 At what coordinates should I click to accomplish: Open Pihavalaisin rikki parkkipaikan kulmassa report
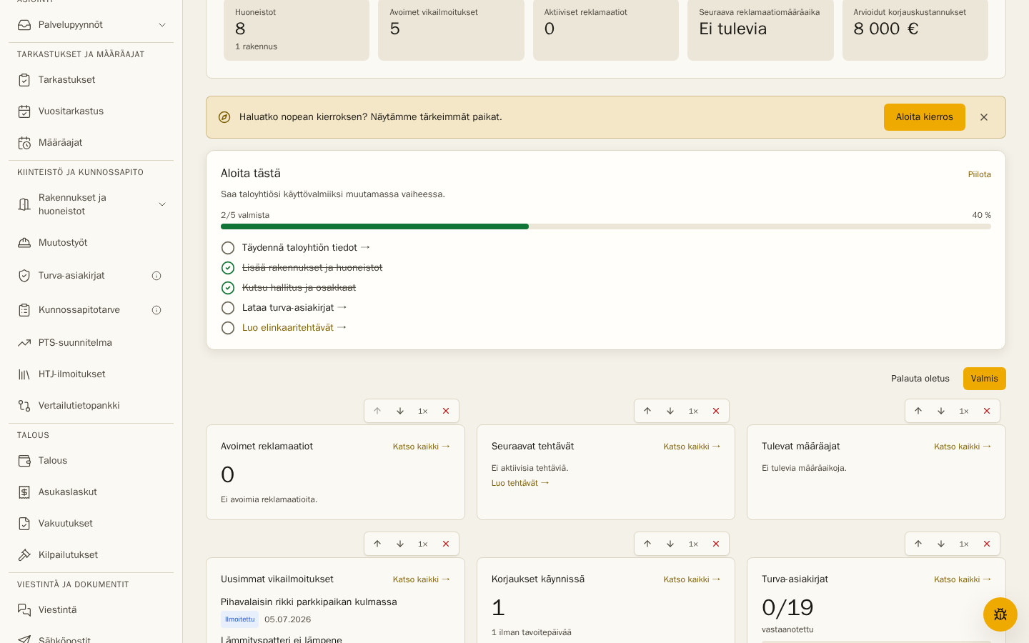pos(309,602)
